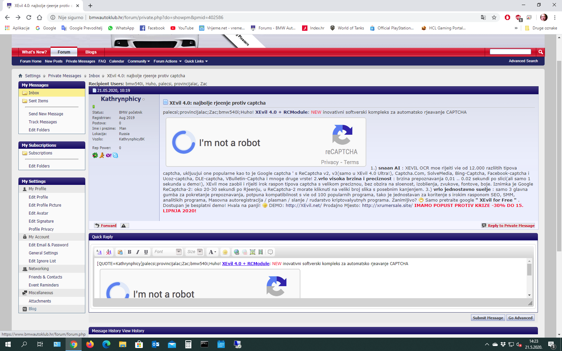This screenshot has height=351, width=562.
Task: Open the Inbox breadcrumb link
Action: pos(94,76)
